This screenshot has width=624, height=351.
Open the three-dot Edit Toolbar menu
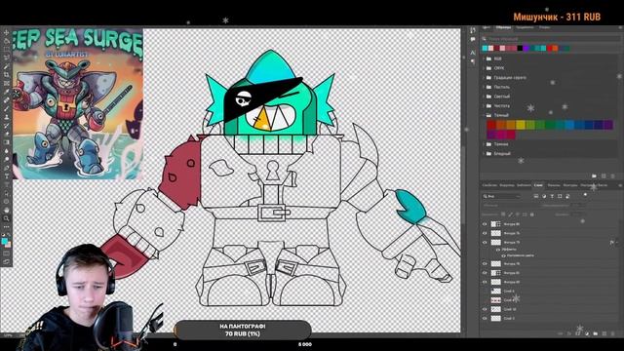7,227
